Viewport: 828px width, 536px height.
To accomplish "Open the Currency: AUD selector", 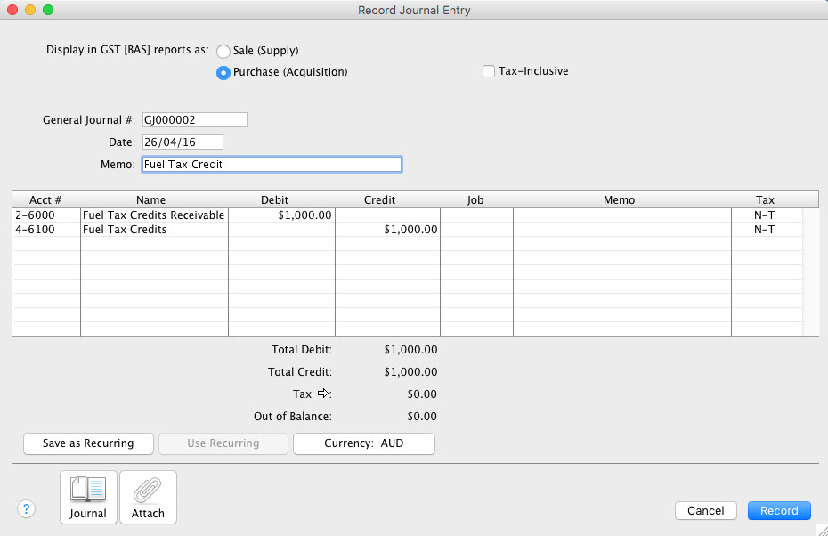I will tap(363, 443).
